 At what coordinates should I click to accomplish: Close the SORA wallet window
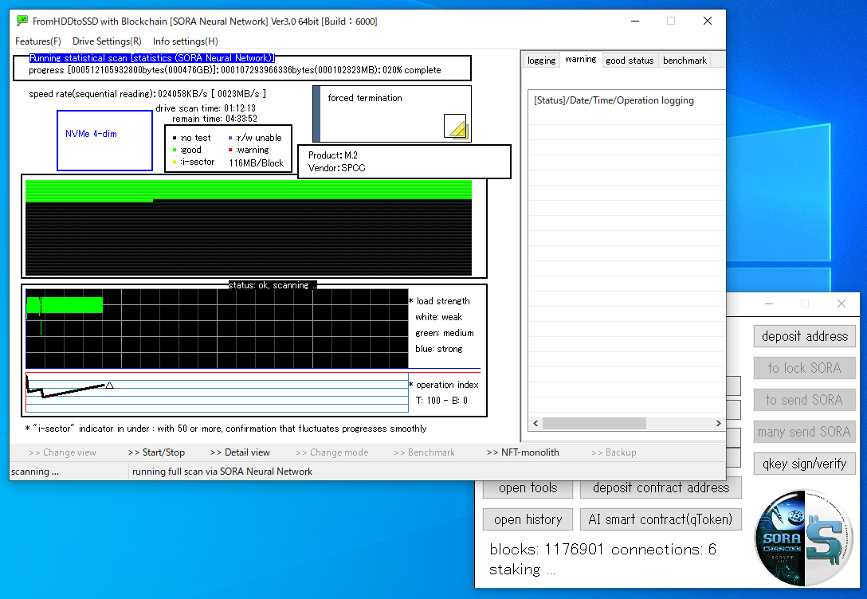pos(841,303)
